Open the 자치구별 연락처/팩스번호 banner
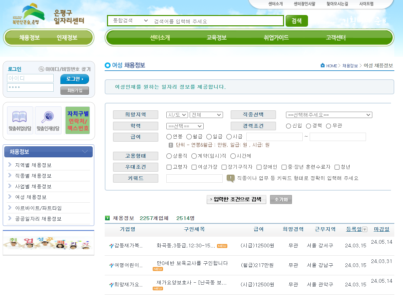 coord(78,120)
